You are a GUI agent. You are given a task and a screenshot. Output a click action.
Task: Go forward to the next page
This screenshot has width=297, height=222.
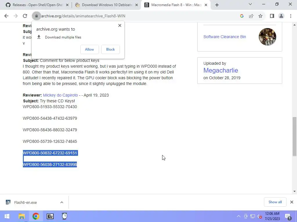[x=16, y=16]
